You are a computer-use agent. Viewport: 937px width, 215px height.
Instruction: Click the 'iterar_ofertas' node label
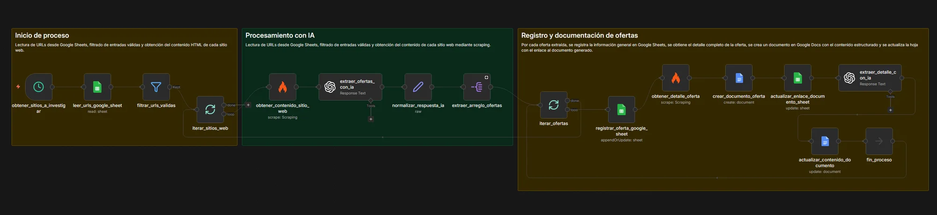point(554,123)
